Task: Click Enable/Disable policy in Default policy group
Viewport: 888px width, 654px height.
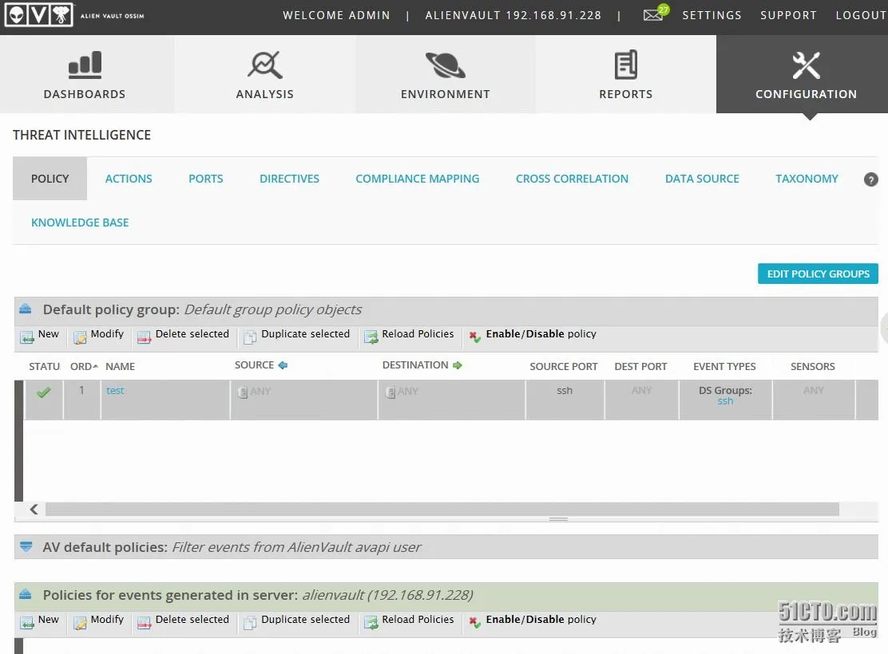Action: (x=533, y=335)
